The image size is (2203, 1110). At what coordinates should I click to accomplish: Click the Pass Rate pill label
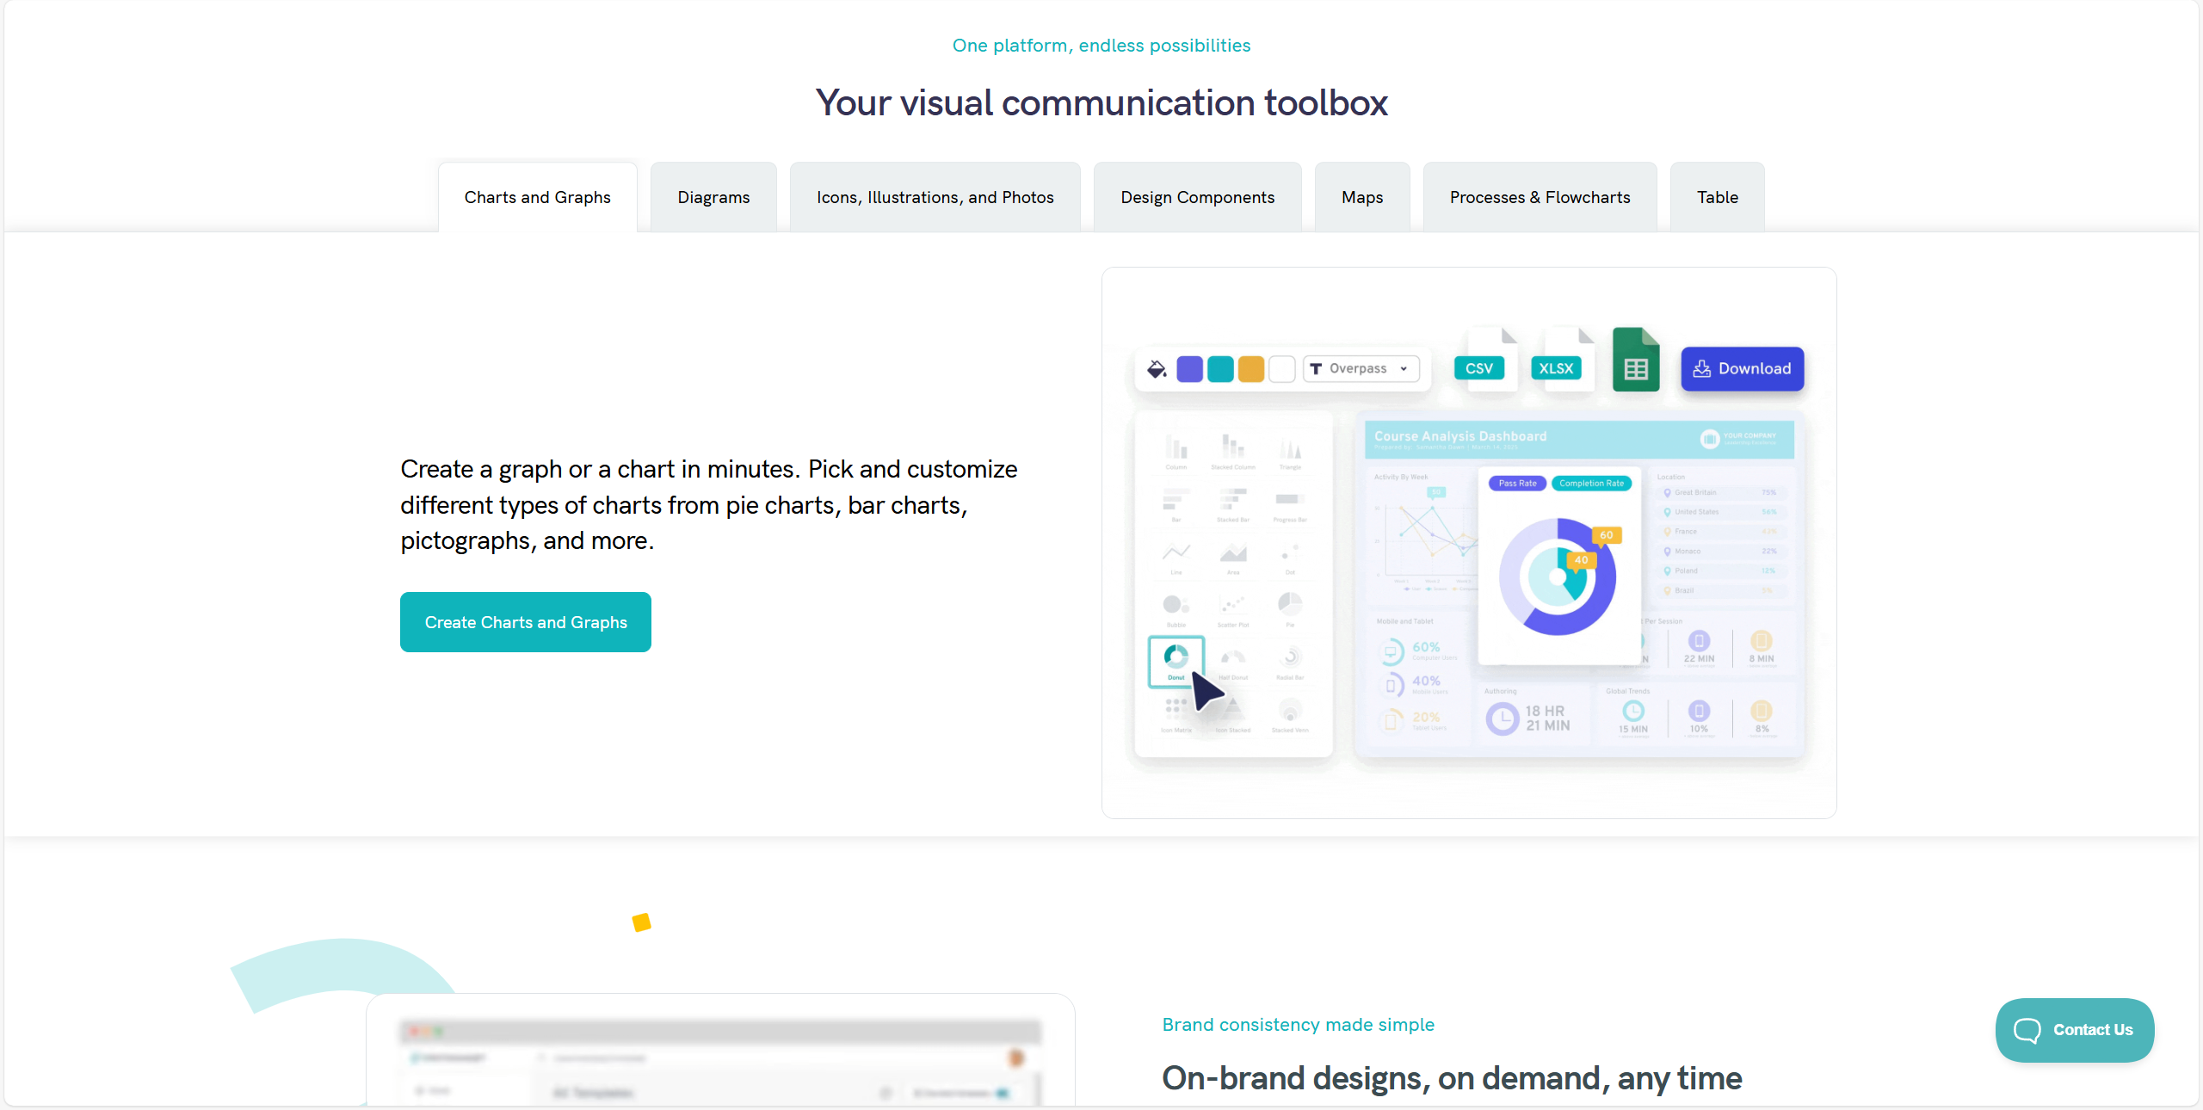click(1517, 483)
